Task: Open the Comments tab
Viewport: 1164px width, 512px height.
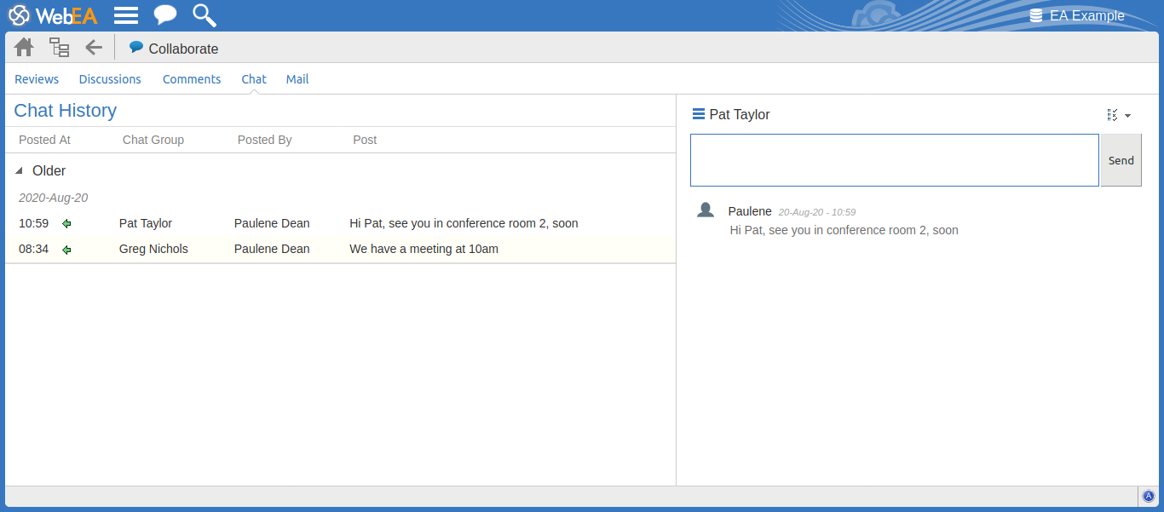Action: pos(192,79)
